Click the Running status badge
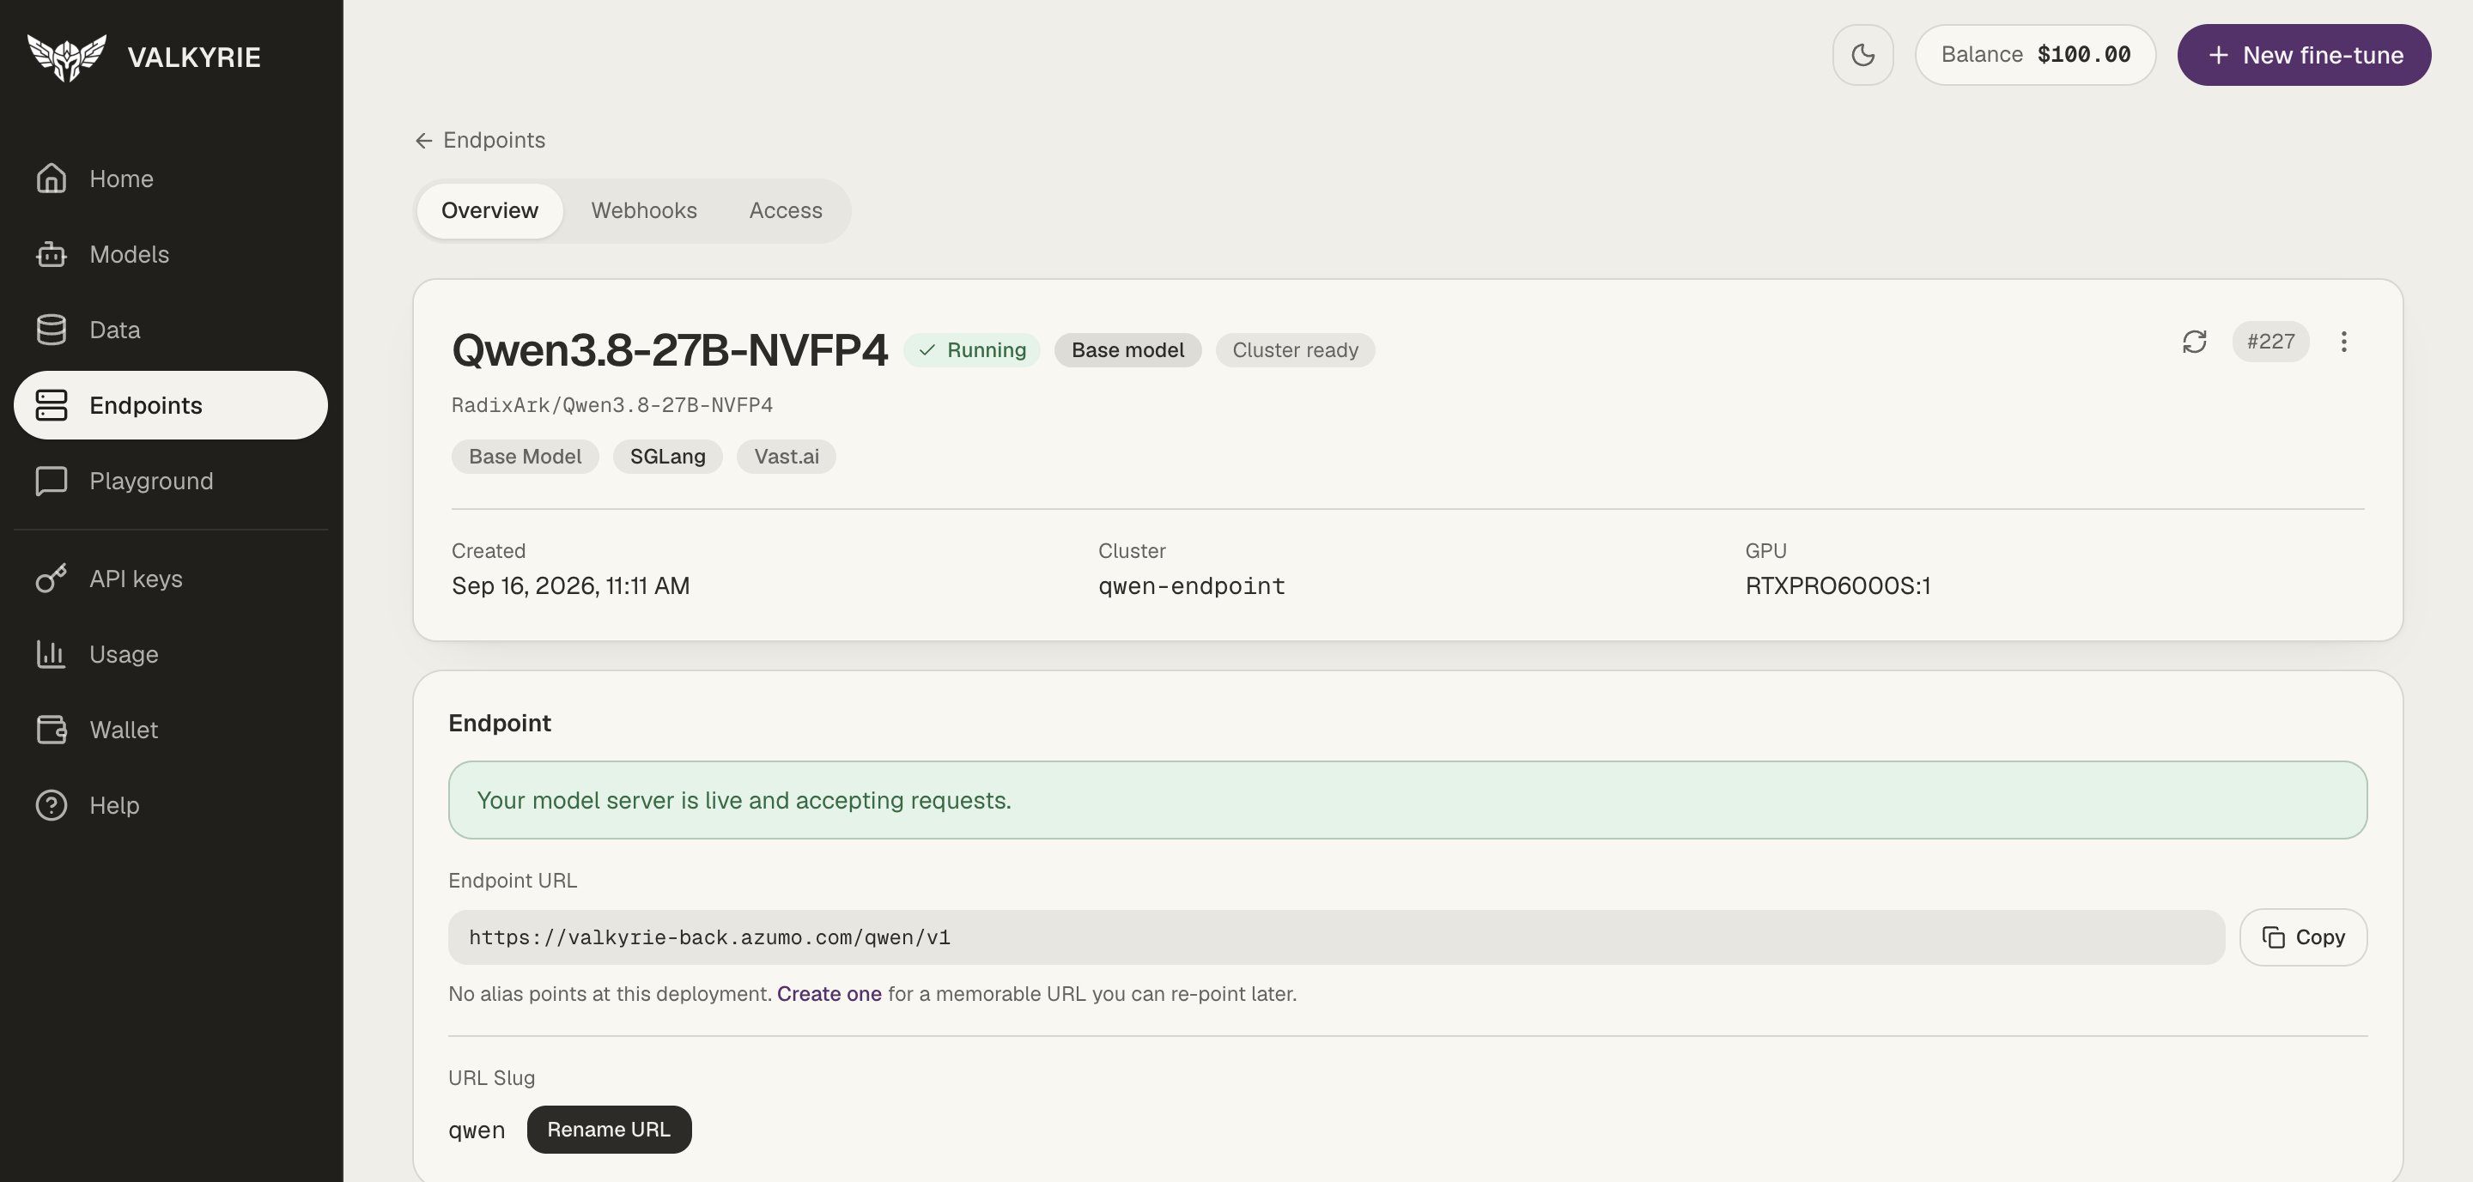Viewport: 2473px width, 1182px height. tap(971, 350)
